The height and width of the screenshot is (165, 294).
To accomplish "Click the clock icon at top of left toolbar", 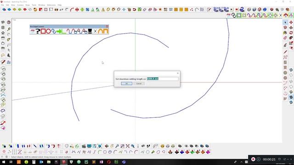I will [9, 22].
